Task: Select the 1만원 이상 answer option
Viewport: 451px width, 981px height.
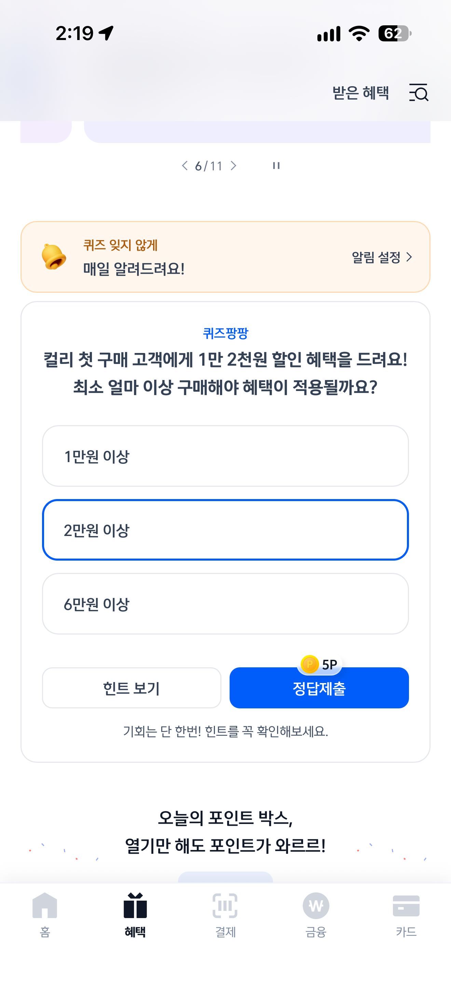Action: (x=225, y=456)
